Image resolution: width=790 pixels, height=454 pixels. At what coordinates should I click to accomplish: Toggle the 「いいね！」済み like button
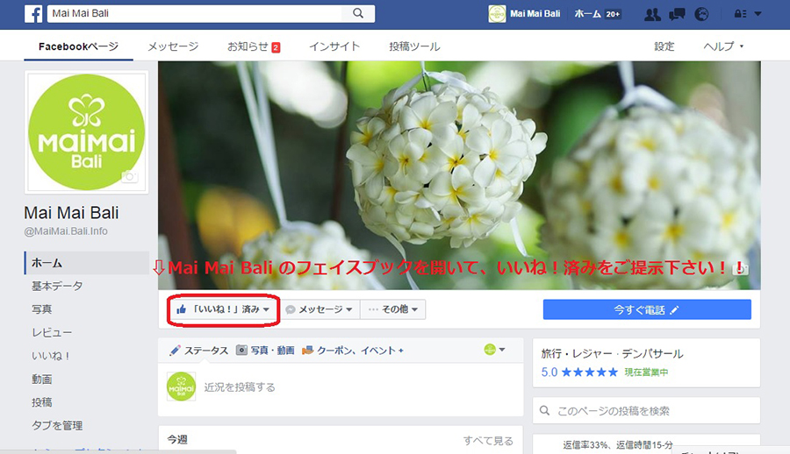click(x=222, y=309)
